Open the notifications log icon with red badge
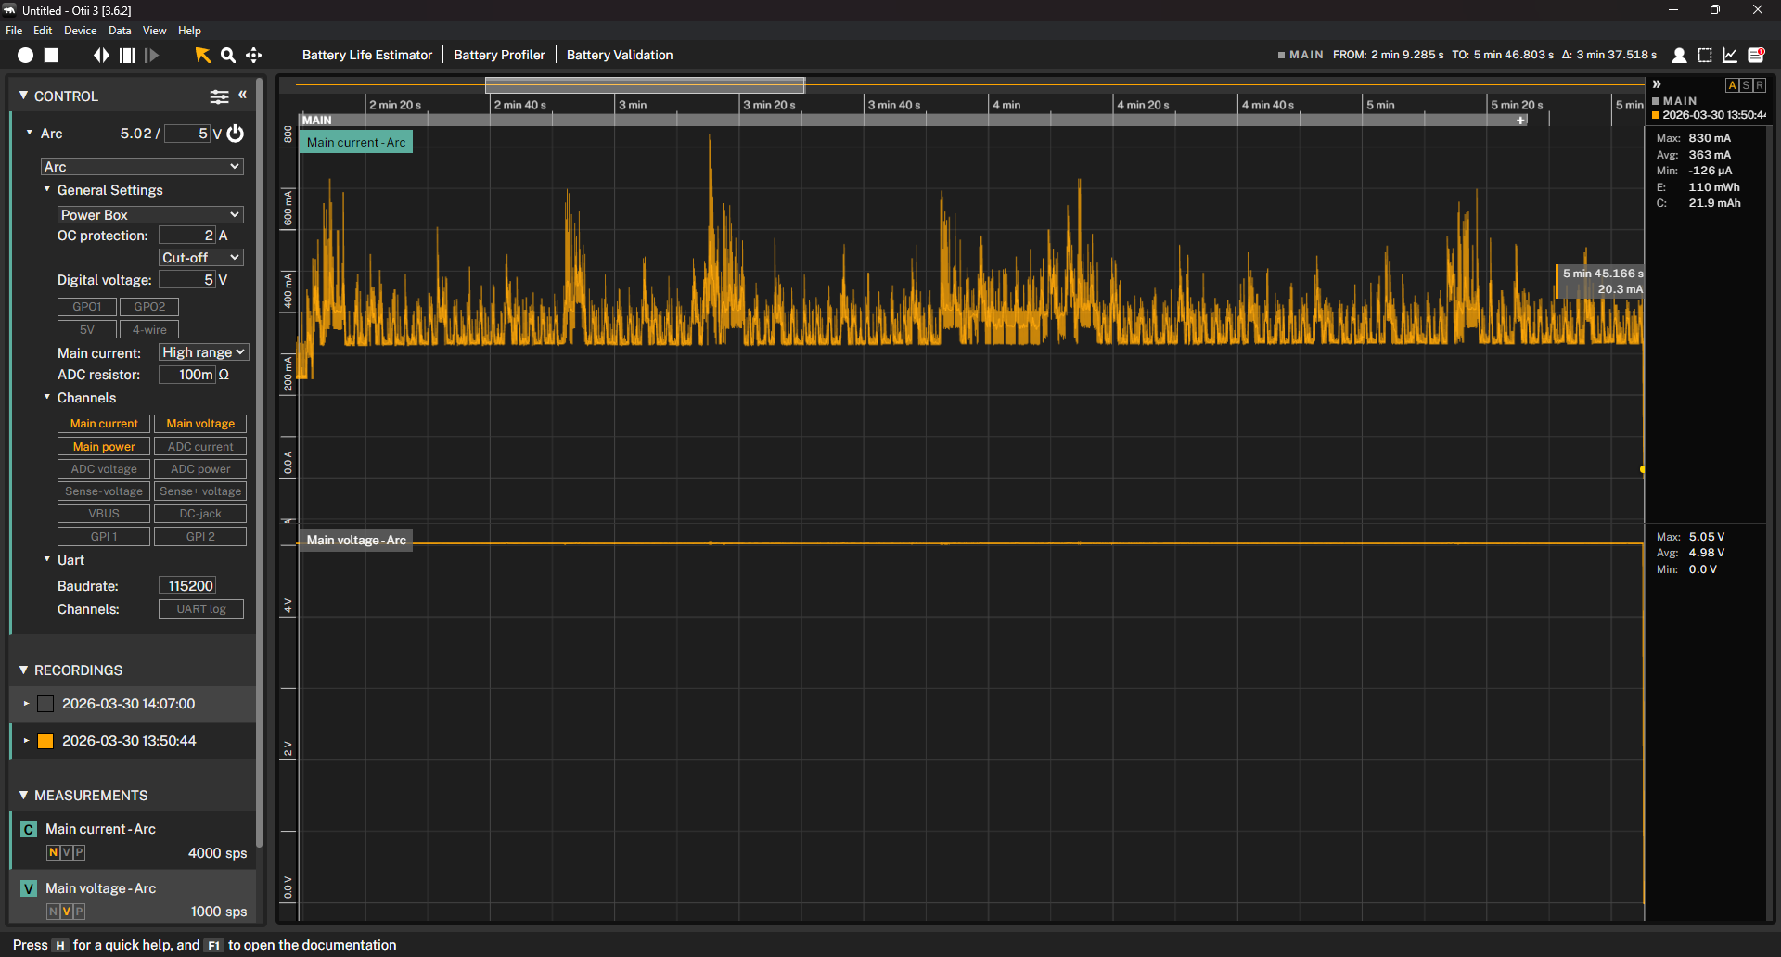Viewport: 1781px width, 957px height. click(x=1756, y=55)
